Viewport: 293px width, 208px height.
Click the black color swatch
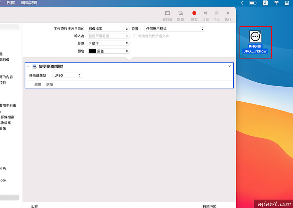pyautogui.click(x=92, y=51)
